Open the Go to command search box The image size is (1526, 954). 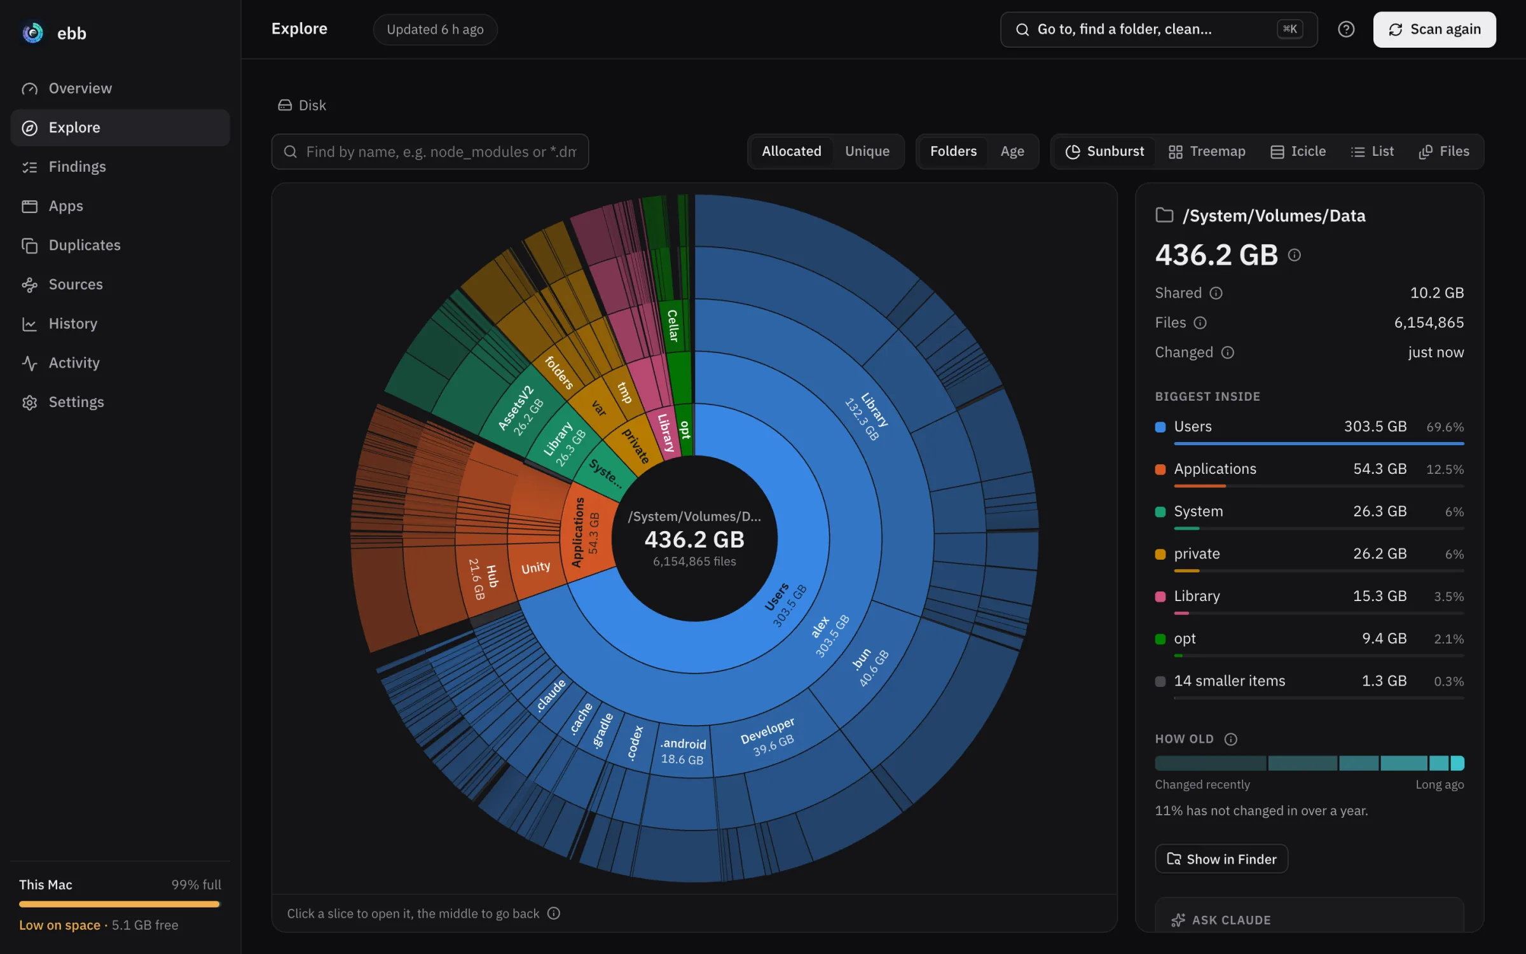point(1158,29)
